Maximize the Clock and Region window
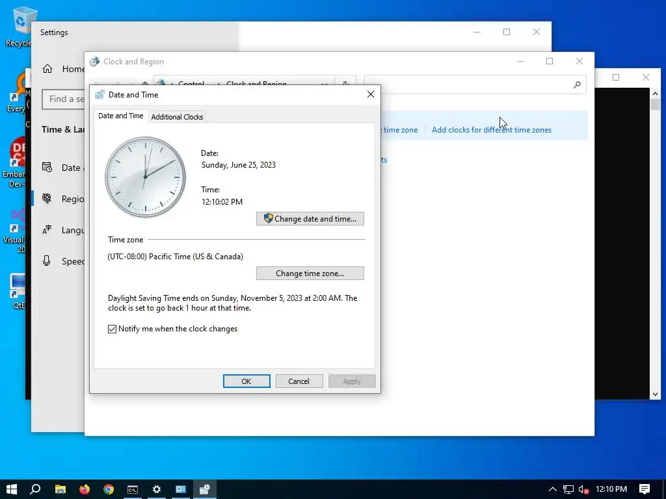 coord(550,61)
